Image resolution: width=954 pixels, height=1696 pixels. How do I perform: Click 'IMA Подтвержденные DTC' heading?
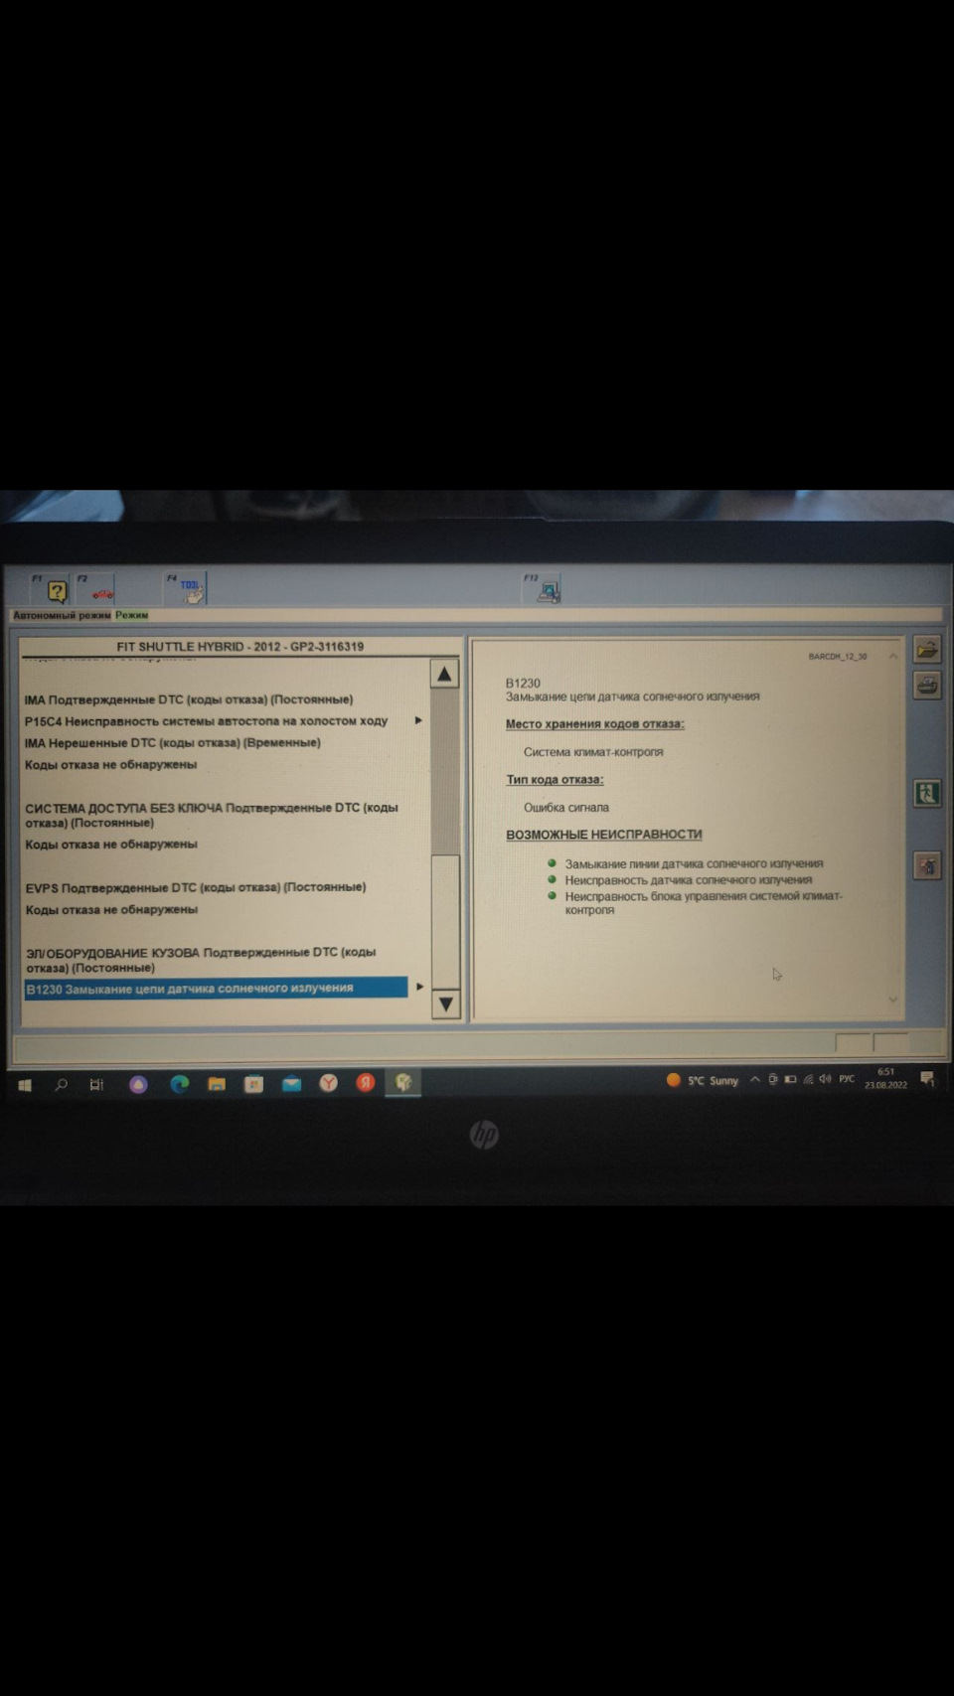tap(189, 699)
